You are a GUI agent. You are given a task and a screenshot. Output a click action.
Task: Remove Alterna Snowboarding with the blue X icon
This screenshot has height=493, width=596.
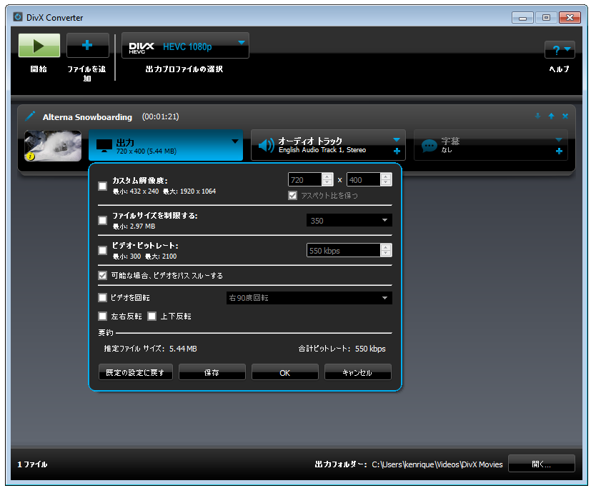click(565, 116)
